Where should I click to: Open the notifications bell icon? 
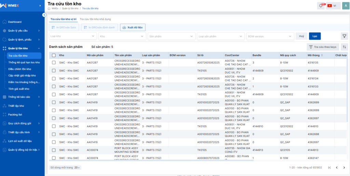(x=321, y=6)
